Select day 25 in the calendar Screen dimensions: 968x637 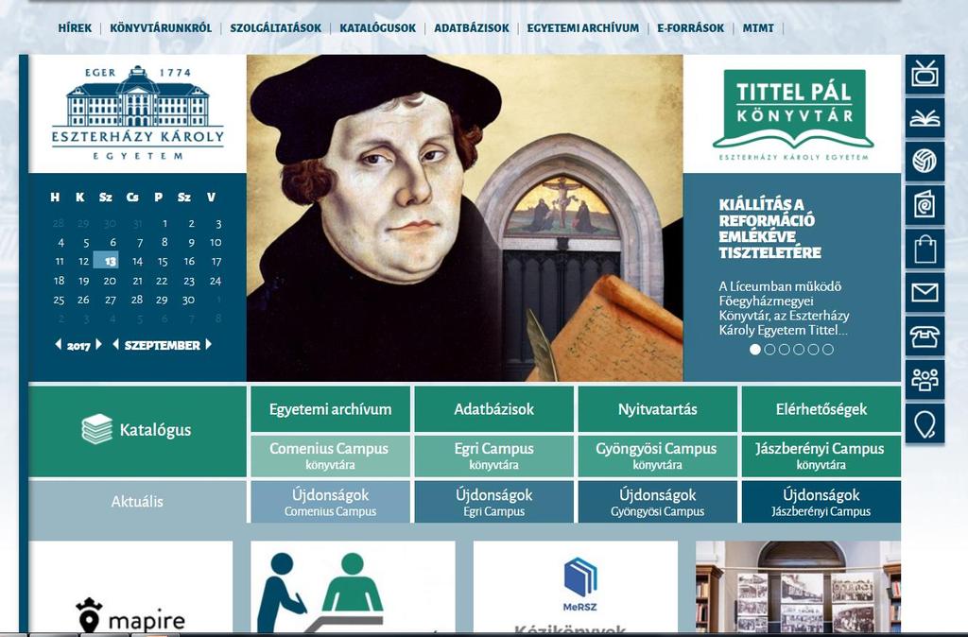pos(59,300)
